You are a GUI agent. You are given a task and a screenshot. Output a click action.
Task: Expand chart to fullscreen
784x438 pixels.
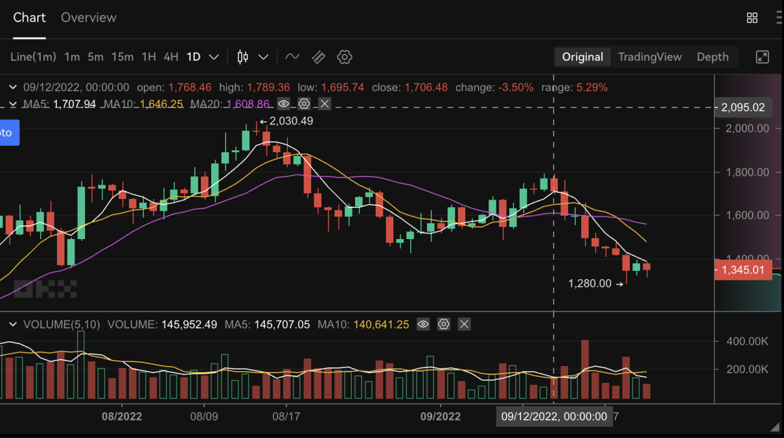(763, 57)
